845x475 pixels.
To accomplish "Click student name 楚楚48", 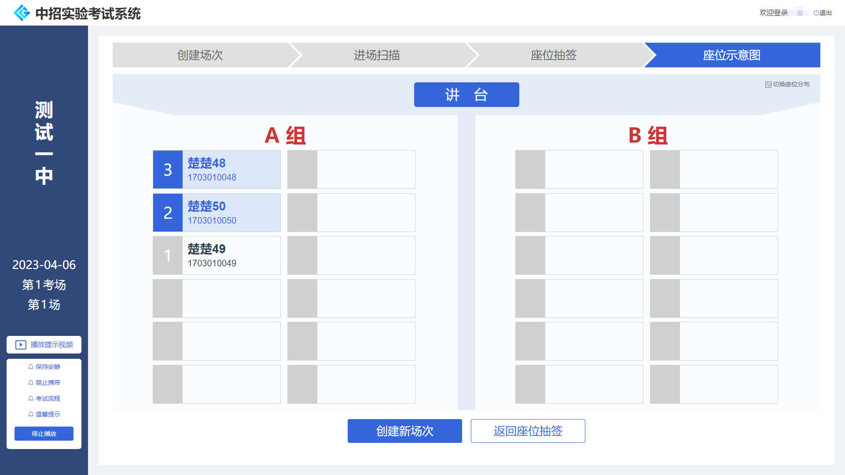I will pos(206,163).
